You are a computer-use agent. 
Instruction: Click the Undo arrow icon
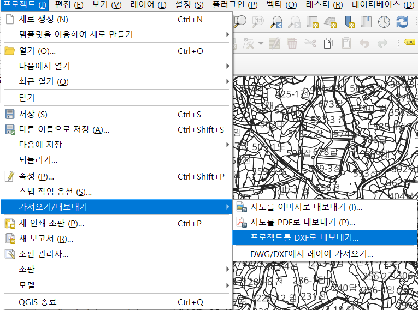[364, 43]
